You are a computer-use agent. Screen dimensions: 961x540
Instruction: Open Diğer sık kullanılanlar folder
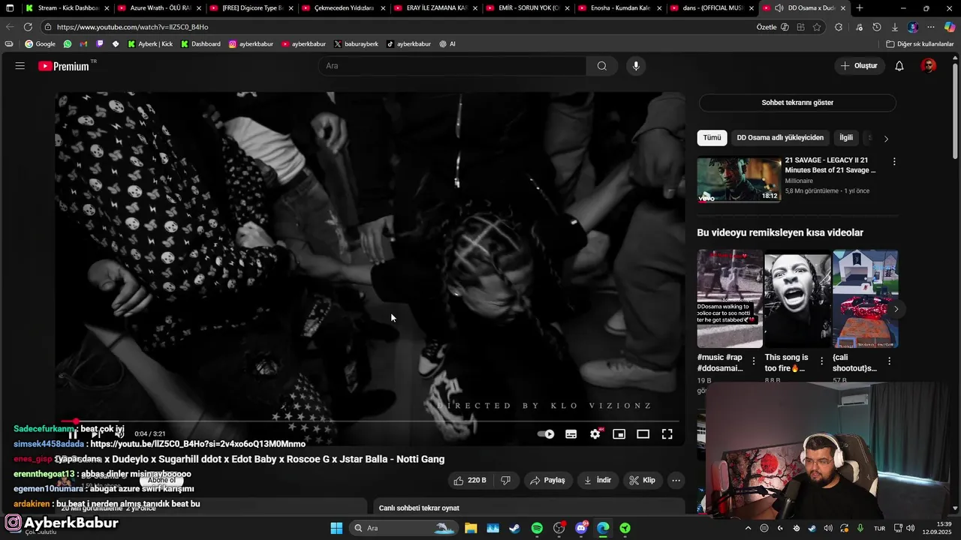[x=920, y=44]
